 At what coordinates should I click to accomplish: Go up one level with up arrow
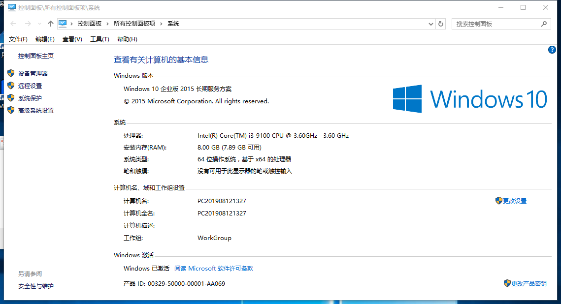coord(50,24)
